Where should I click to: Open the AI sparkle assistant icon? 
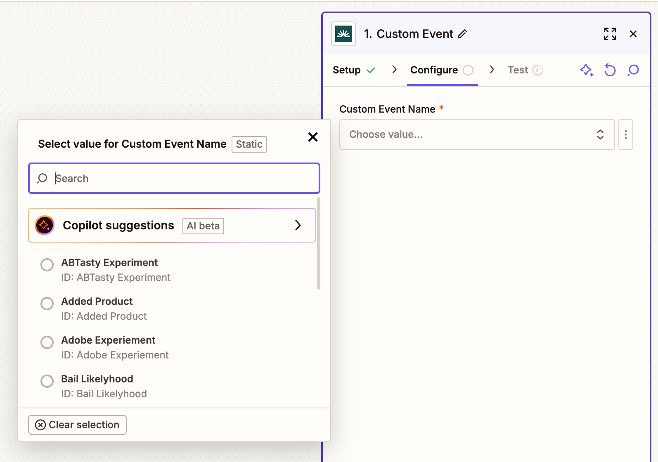[x=587, y=70]
